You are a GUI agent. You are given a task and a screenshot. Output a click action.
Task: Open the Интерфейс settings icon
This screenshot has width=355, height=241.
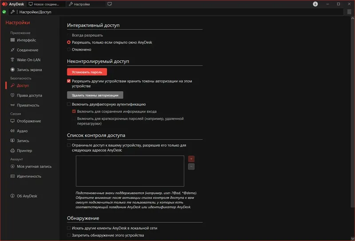[x=12, y=40]
